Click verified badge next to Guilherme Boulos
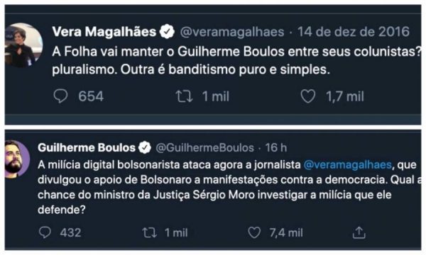This screenshot has height=255, width=426. click(x=145, y=148)
